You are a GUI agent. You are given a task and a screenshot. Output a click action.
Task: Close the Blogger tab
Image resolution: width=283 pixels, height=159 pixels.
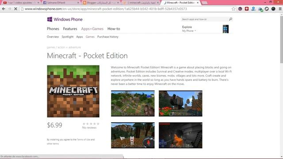click(x=118, y=3)
